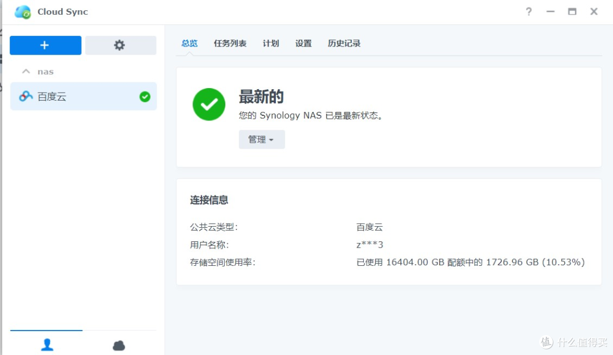Click the Cloud Sync window title text

point(62,12)
